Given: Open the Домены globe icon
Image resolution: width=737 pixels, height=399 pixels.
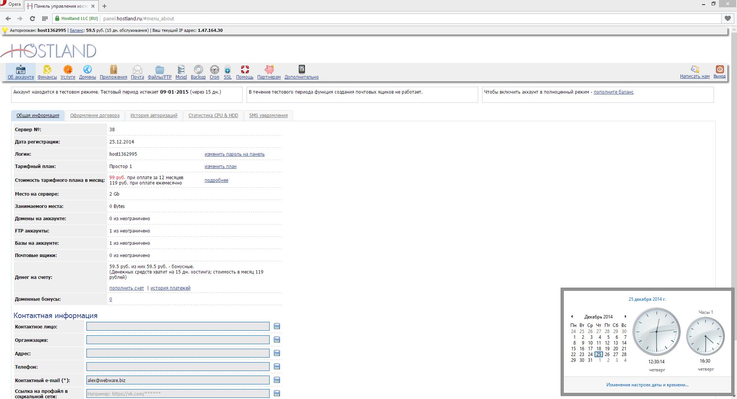Looking at the screenshot, I should point(88,70).
